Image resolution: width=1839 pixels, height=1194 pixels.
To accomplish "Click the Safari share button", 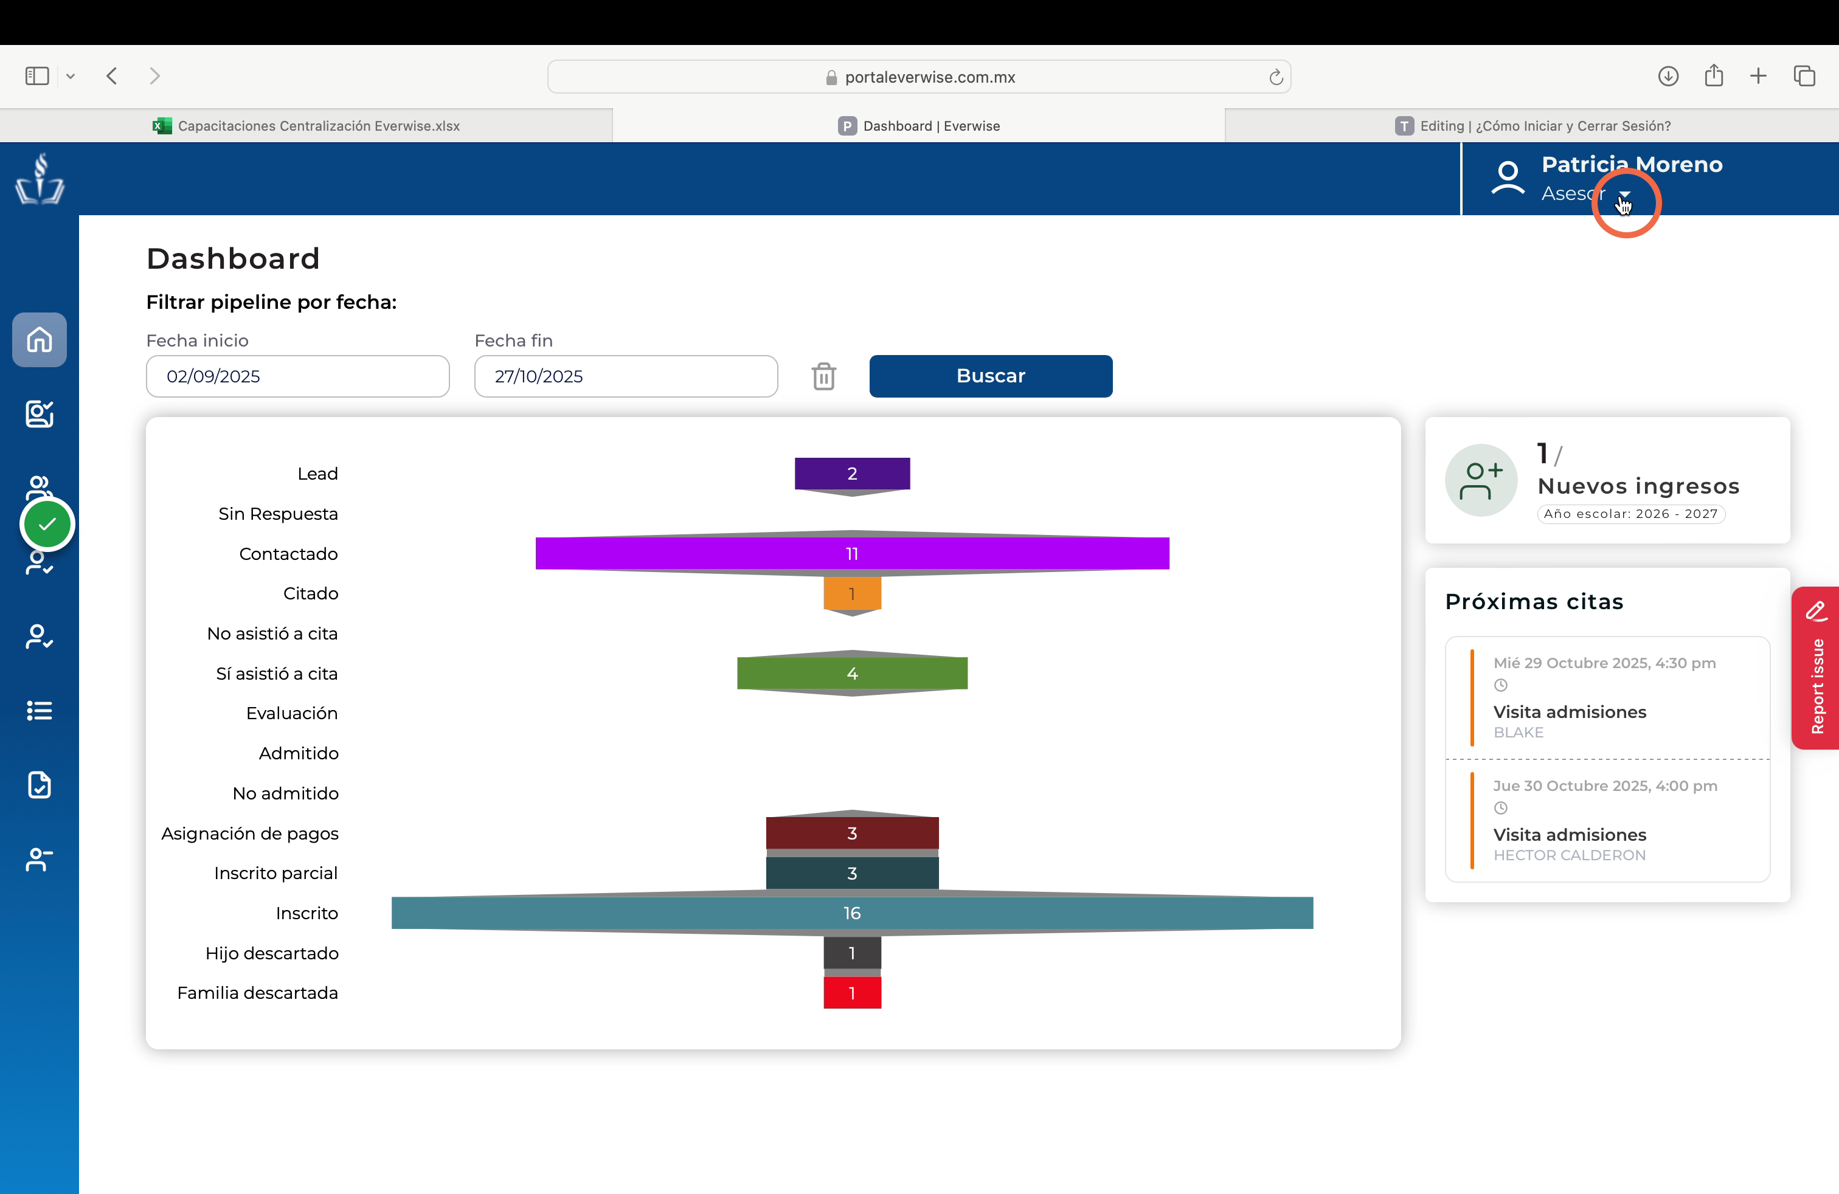I will (1714, 75).
